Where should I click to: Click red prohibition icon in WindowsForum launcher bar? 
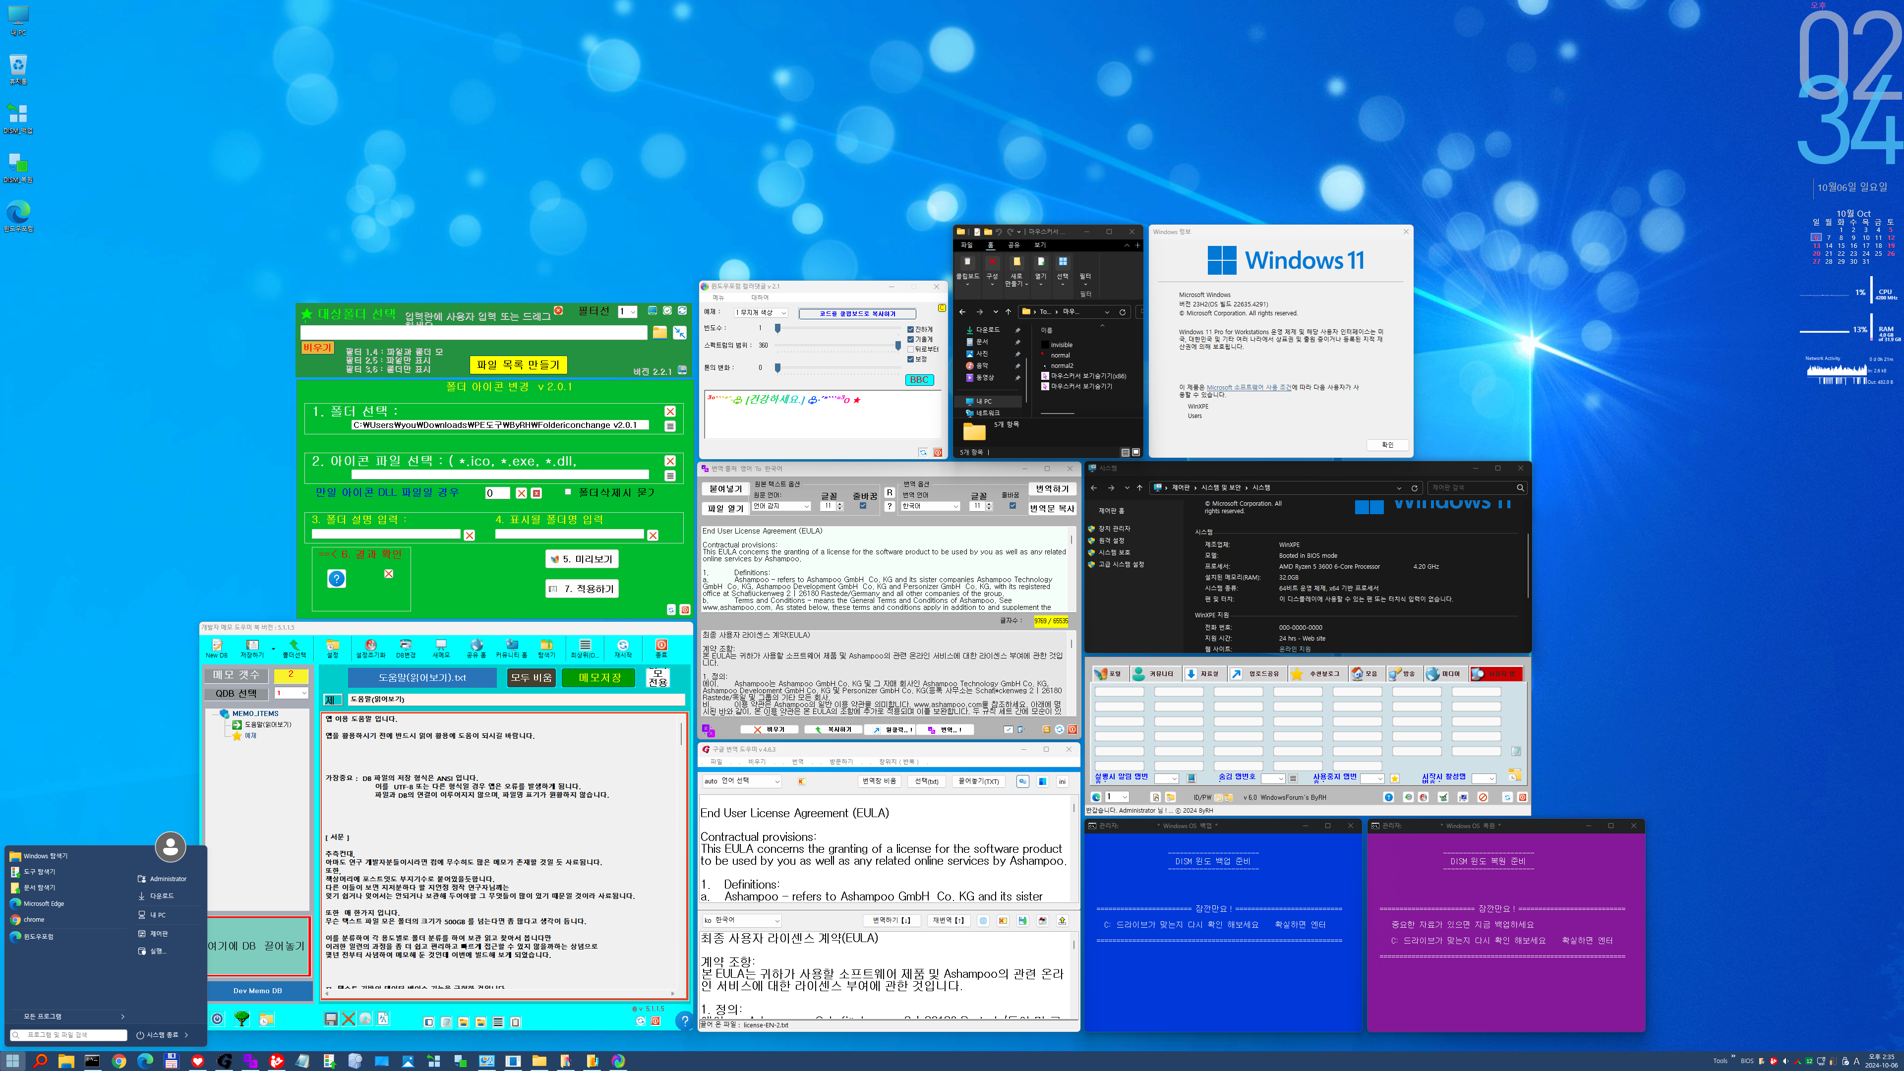(x=1483, y=797)
